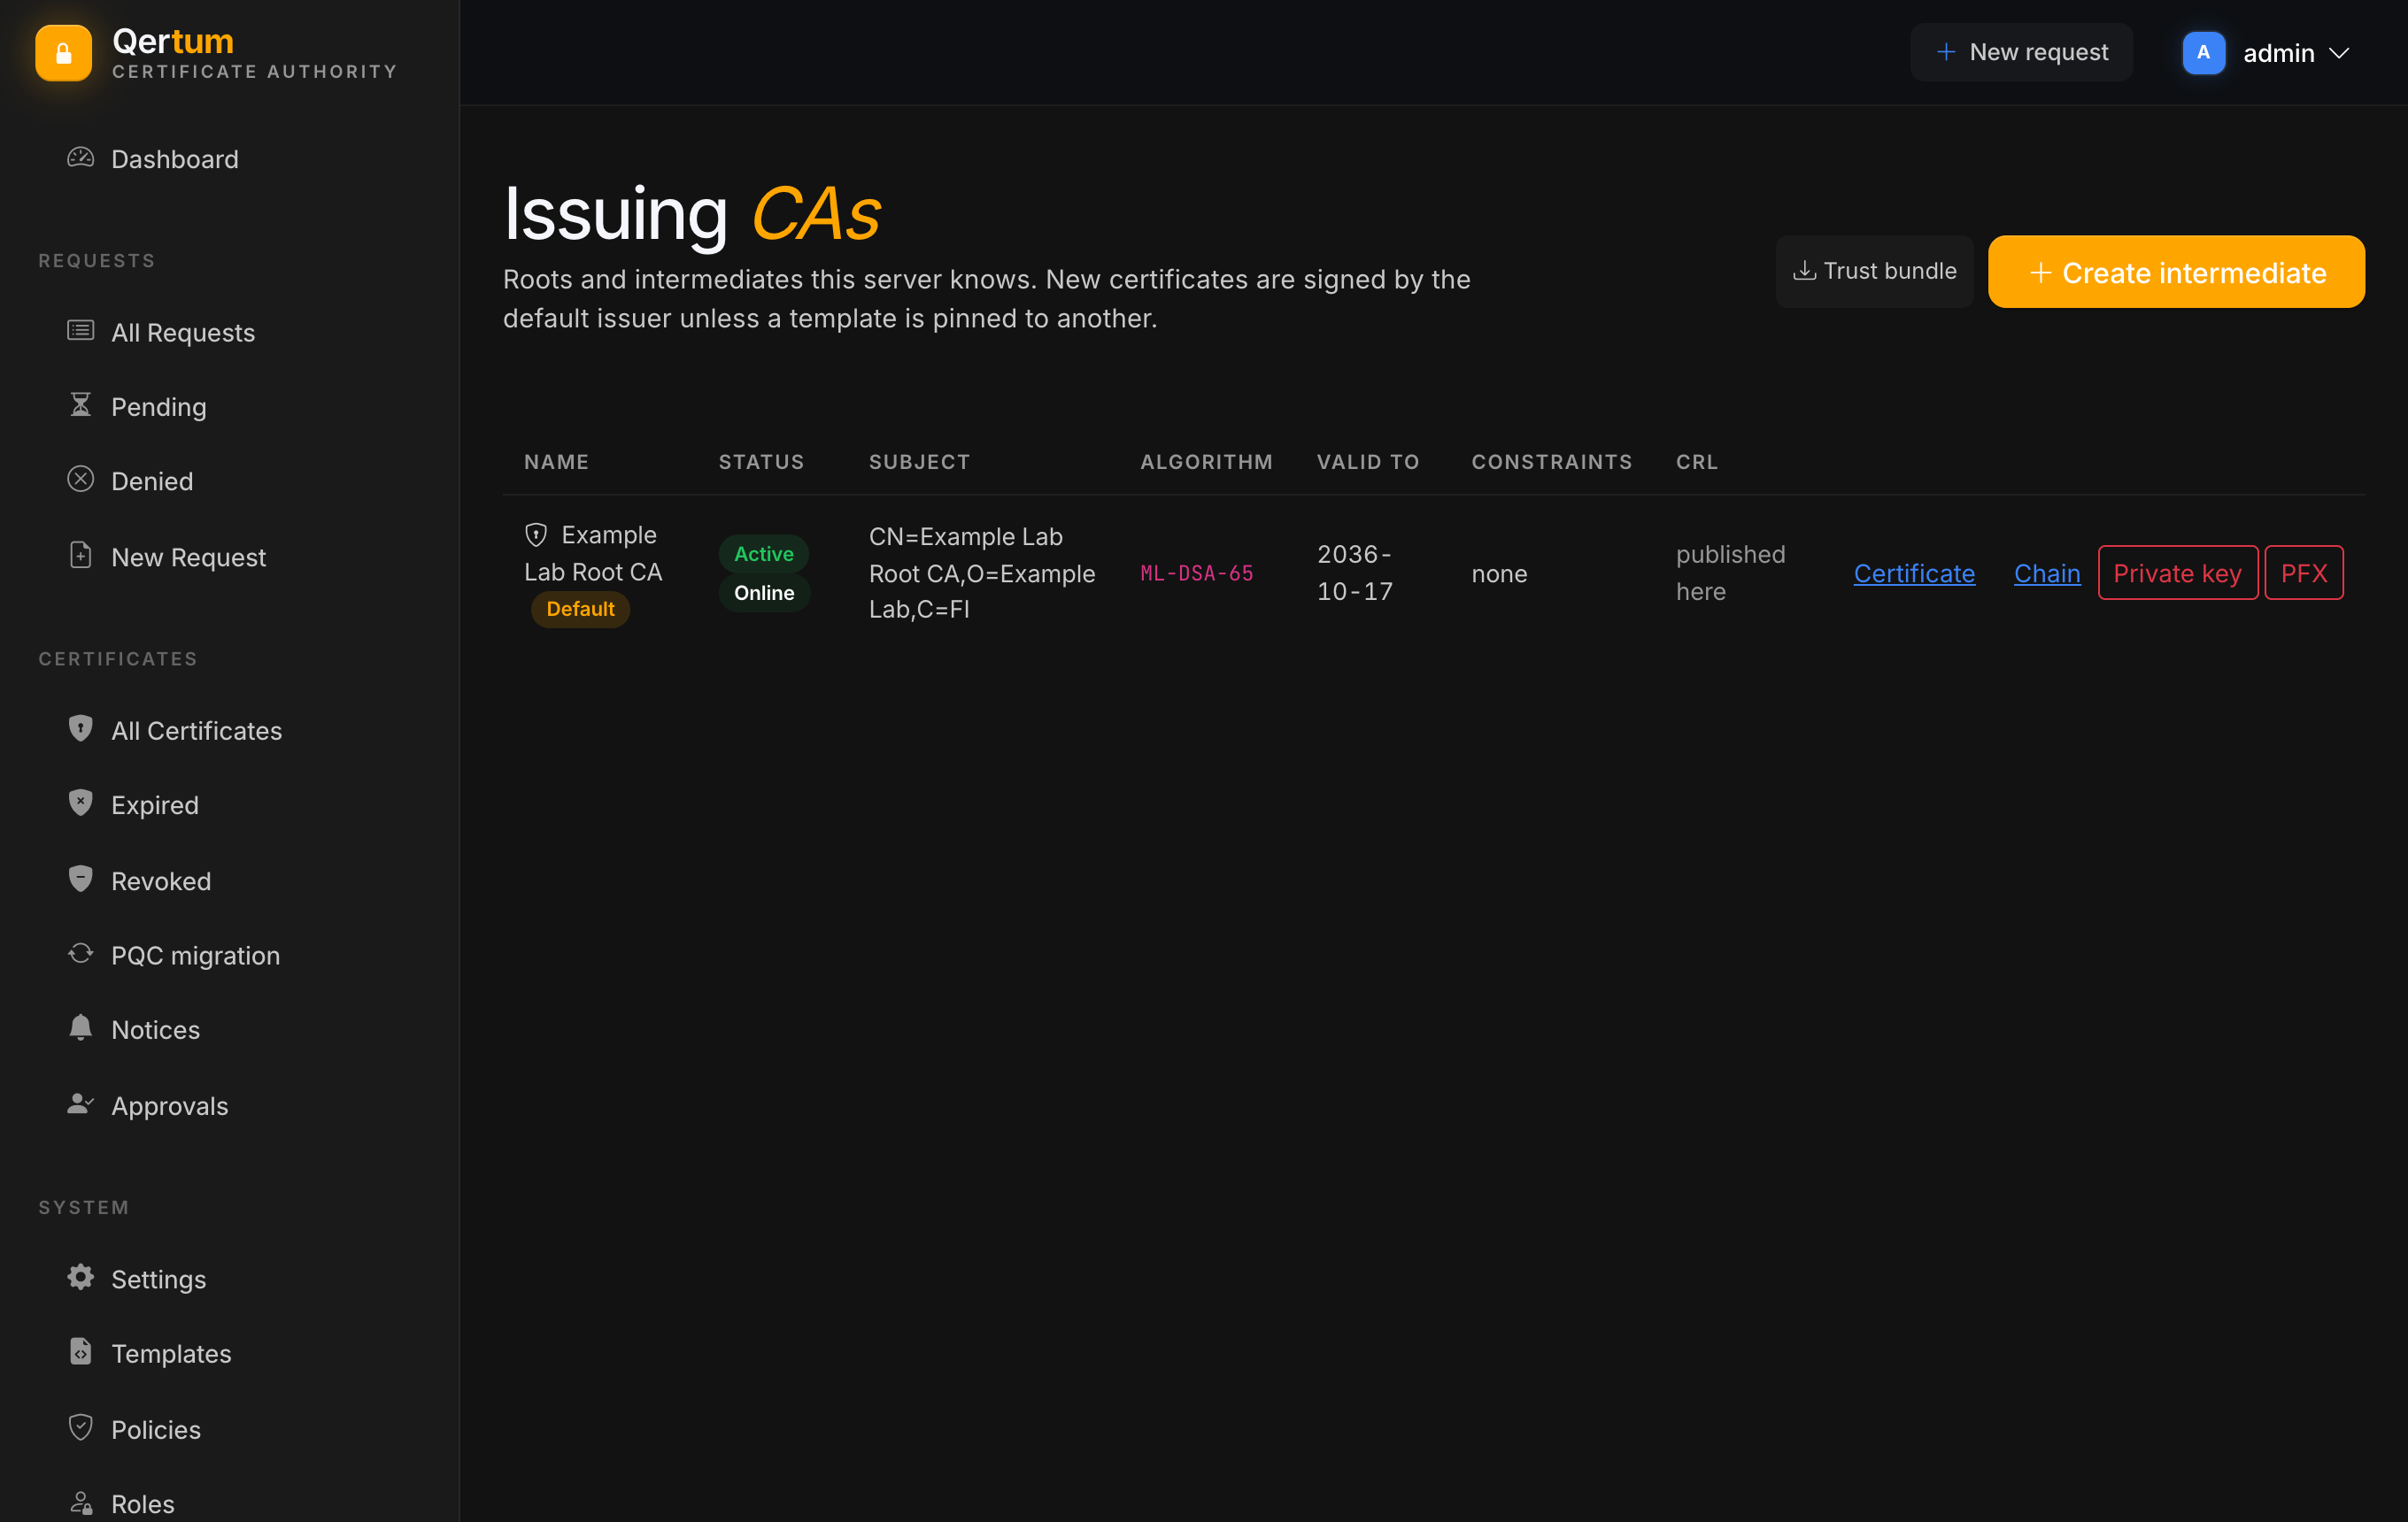Open the Pending requests page
Viewport: 2408px width, 1522px height.
231,407
